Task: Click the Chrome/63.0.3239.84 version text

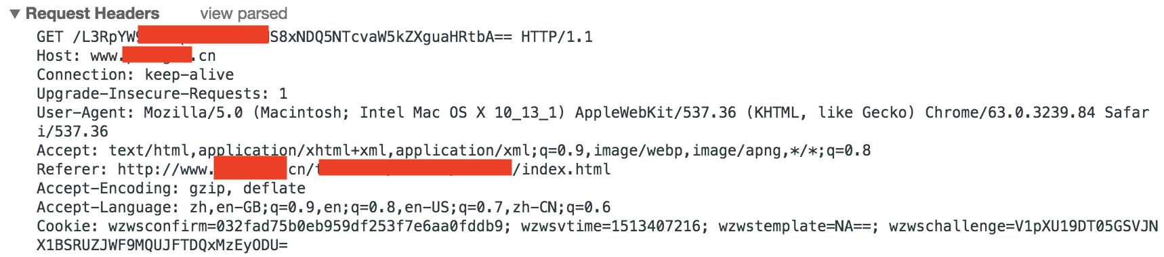Action: [1010, 112]
